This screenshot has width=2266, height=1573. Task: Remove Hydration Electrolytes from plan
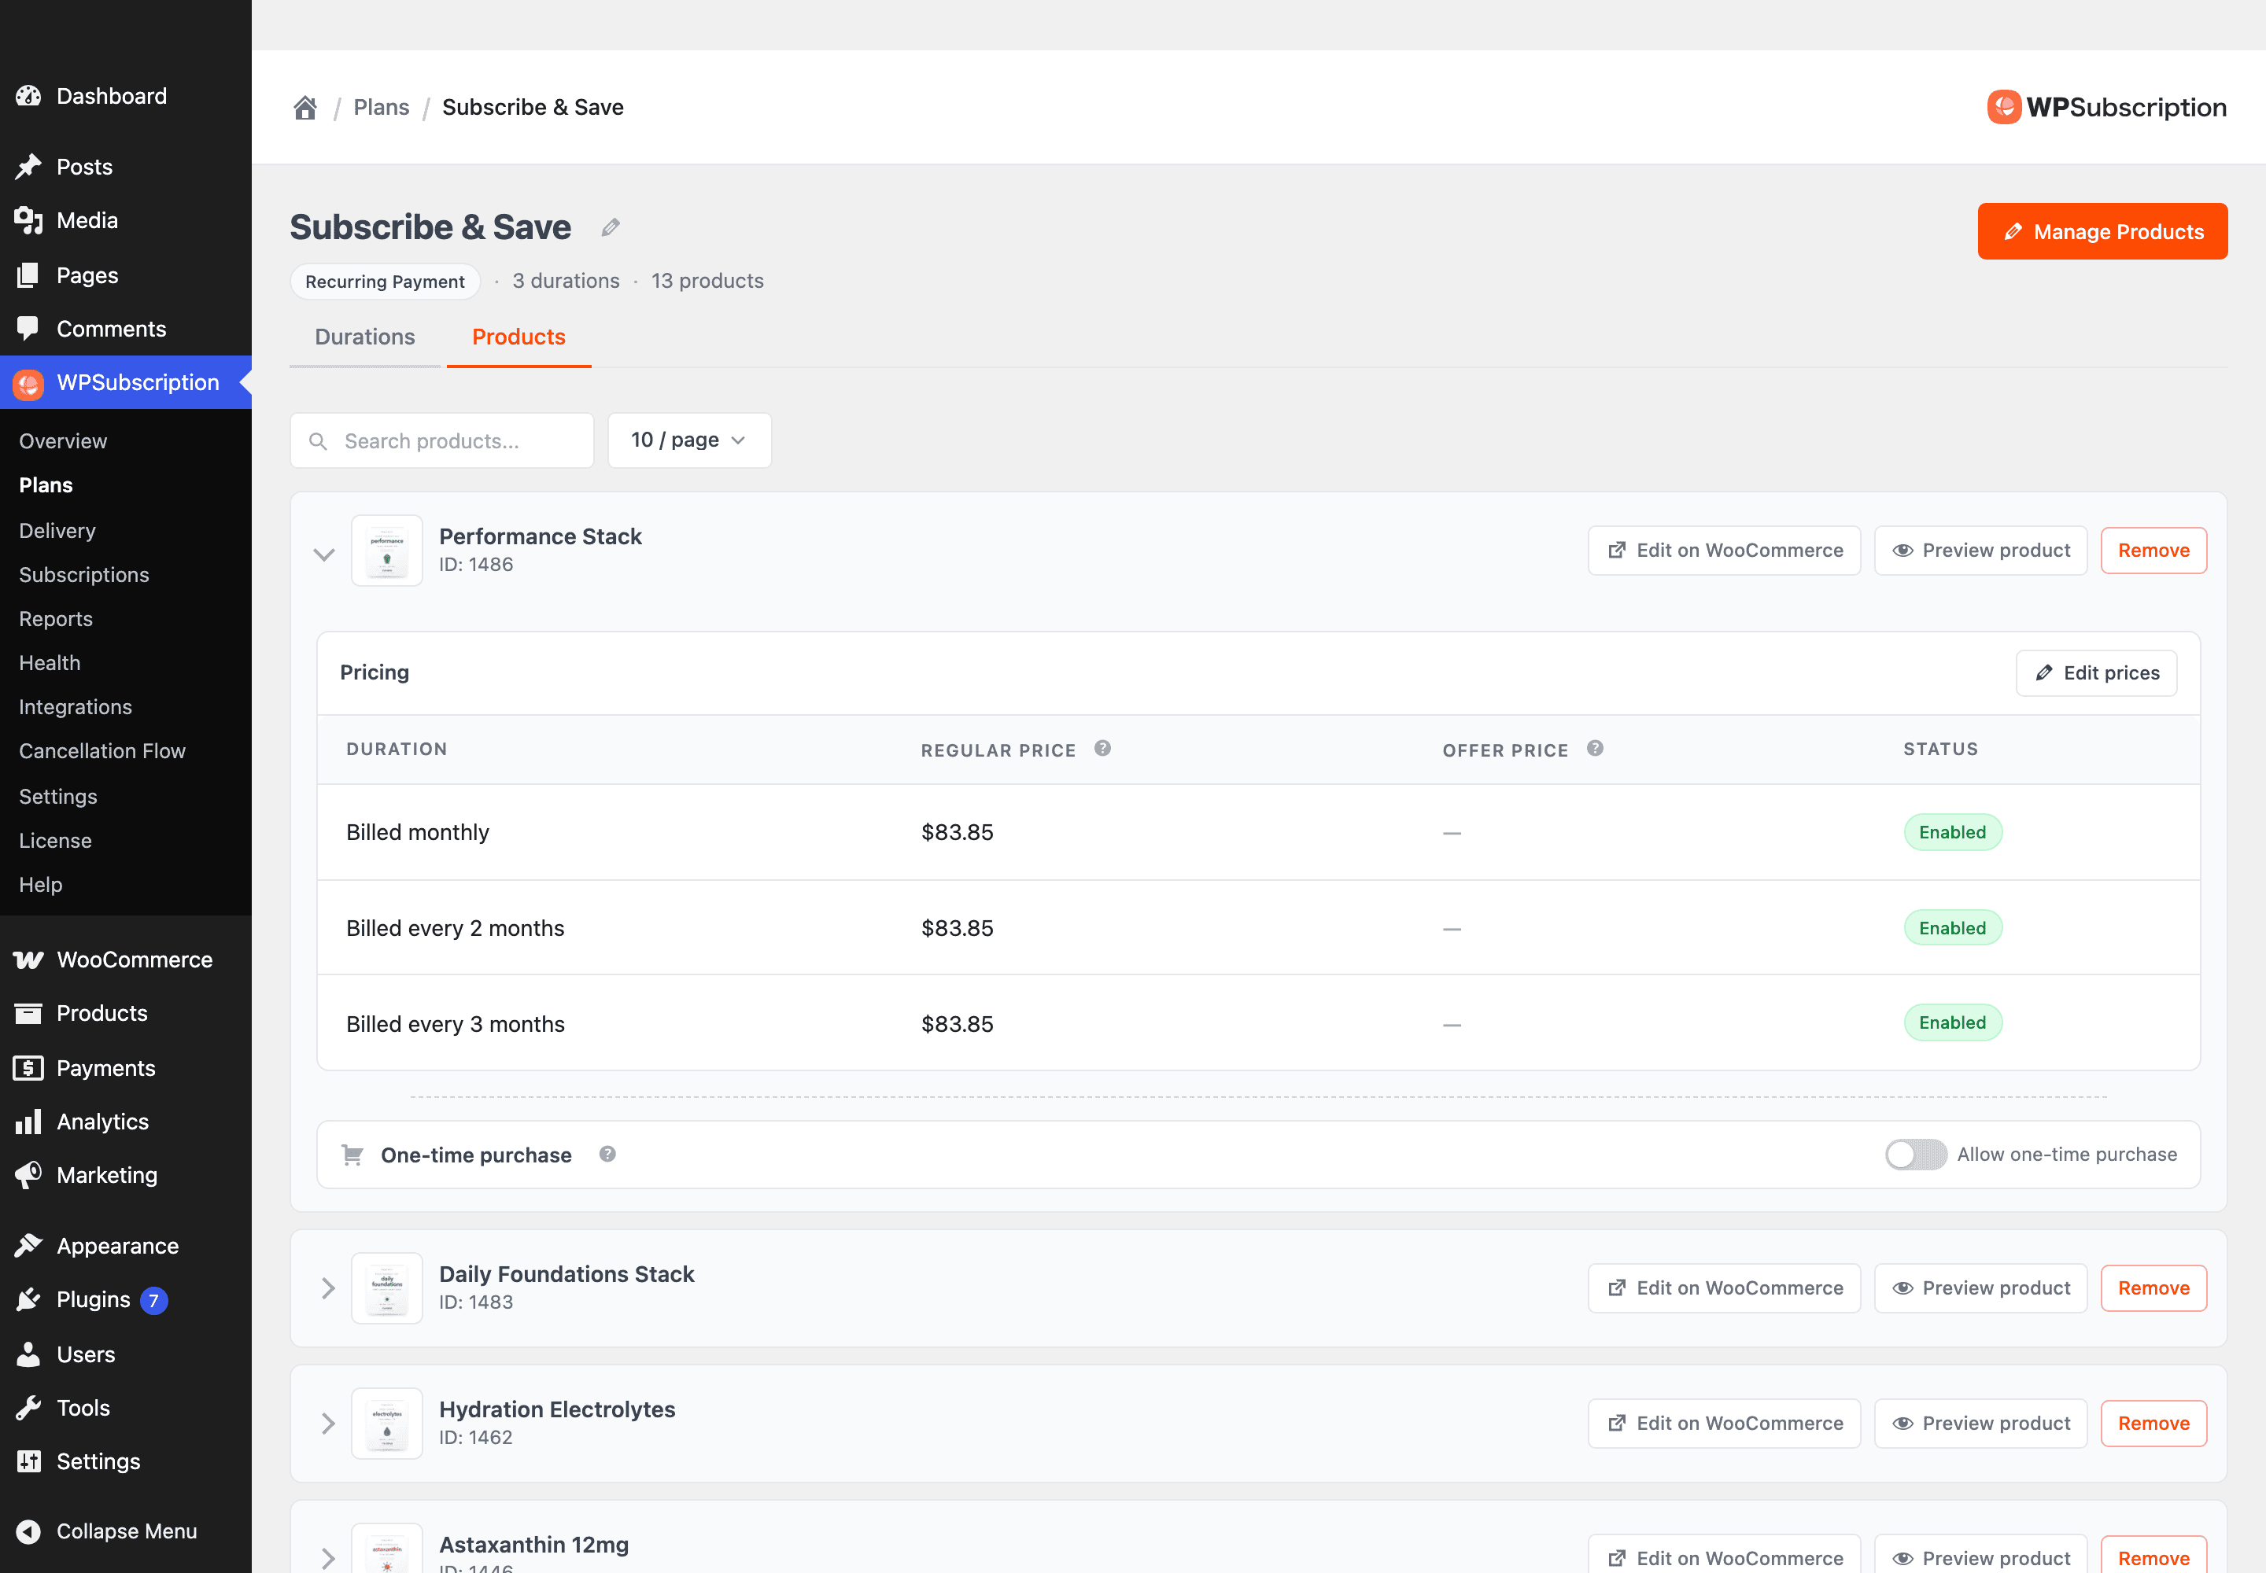pos(2153,1424)
